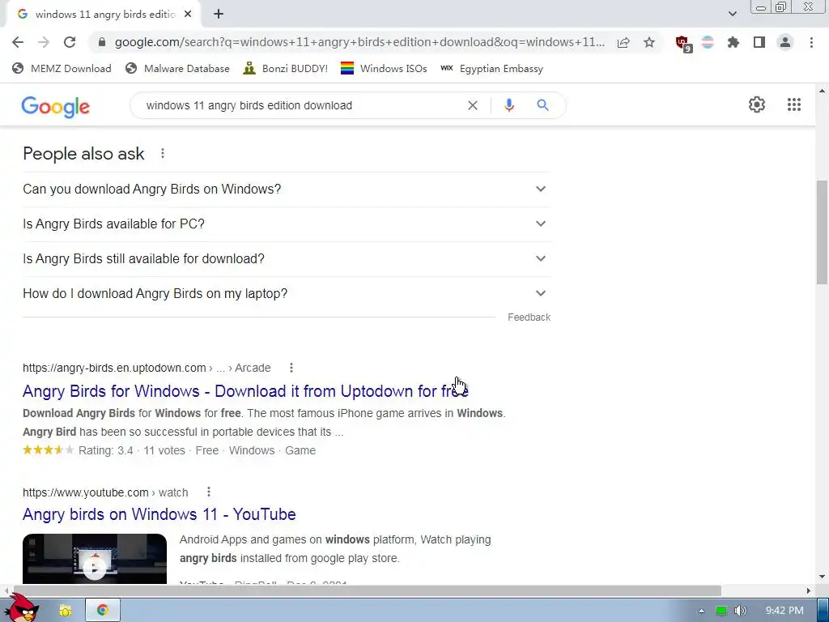Image resolution: width=829 pixels, height=622 pixels.
Task: Open the file explorer taskbar icon
Action: pyautogui.click(x=65, y=611)
